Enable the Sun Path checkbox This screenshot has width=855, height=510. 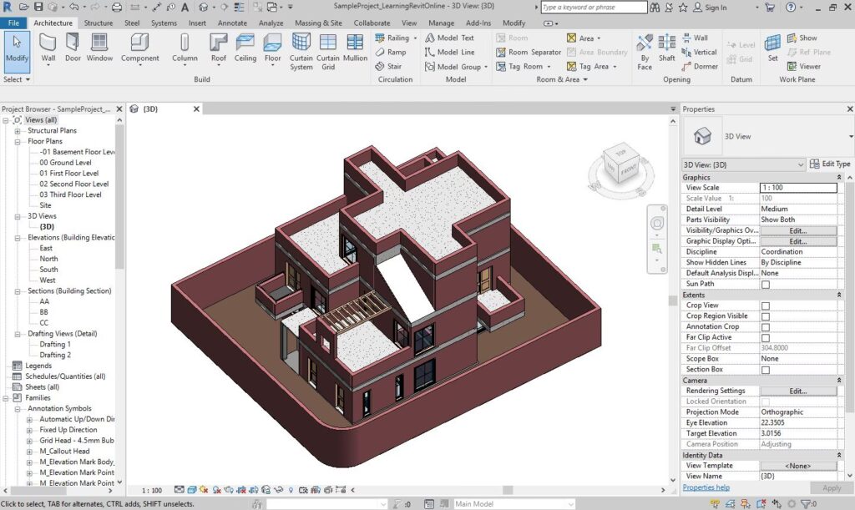point(765,285)
